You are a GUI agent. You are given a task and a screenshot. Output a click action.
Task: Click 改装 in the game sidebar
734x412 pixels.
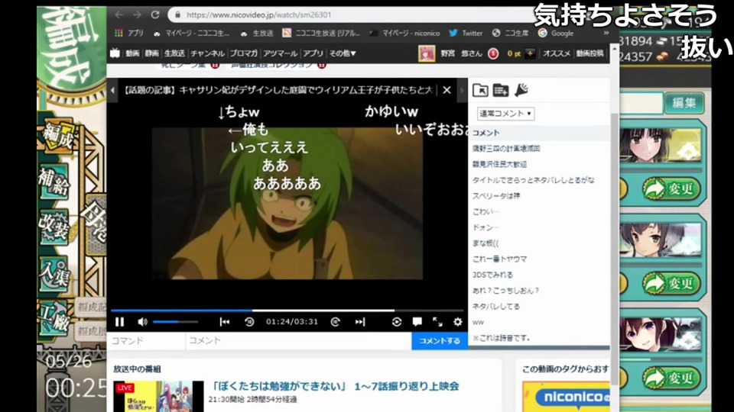pyautogui.click(x=54, y=227)
